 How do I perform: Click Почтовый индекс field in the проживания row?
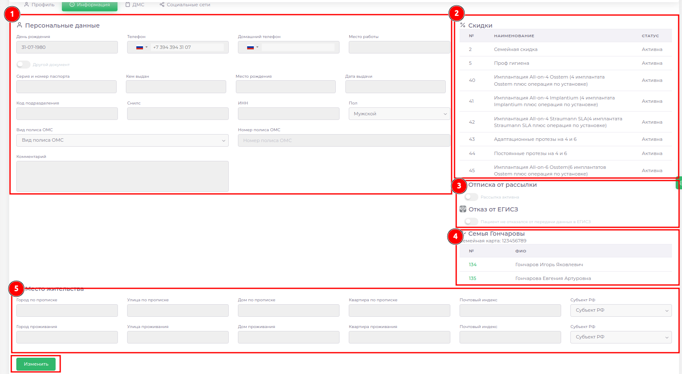510,337
